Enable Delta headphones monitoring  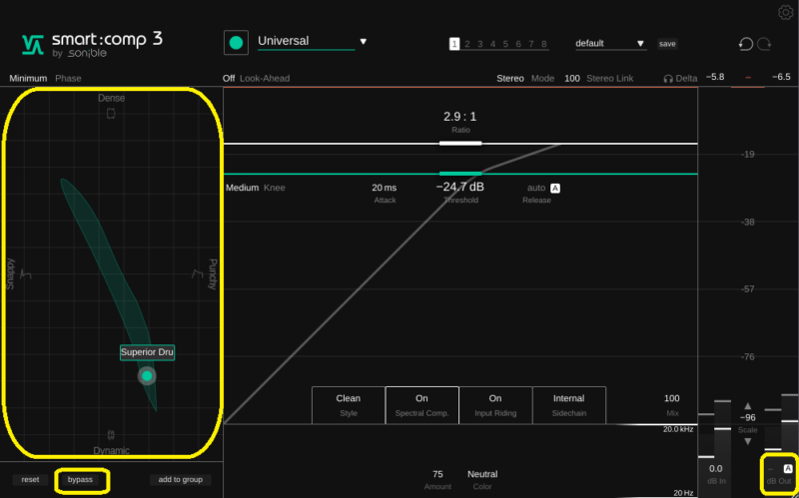[679, 78]
